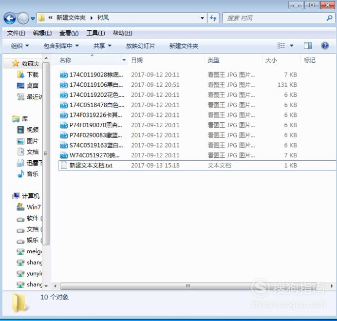Select JPG file icon for W74C0519270砖
Screen dimensions: 337x321
pyautogui.click(x=64, y=155)
